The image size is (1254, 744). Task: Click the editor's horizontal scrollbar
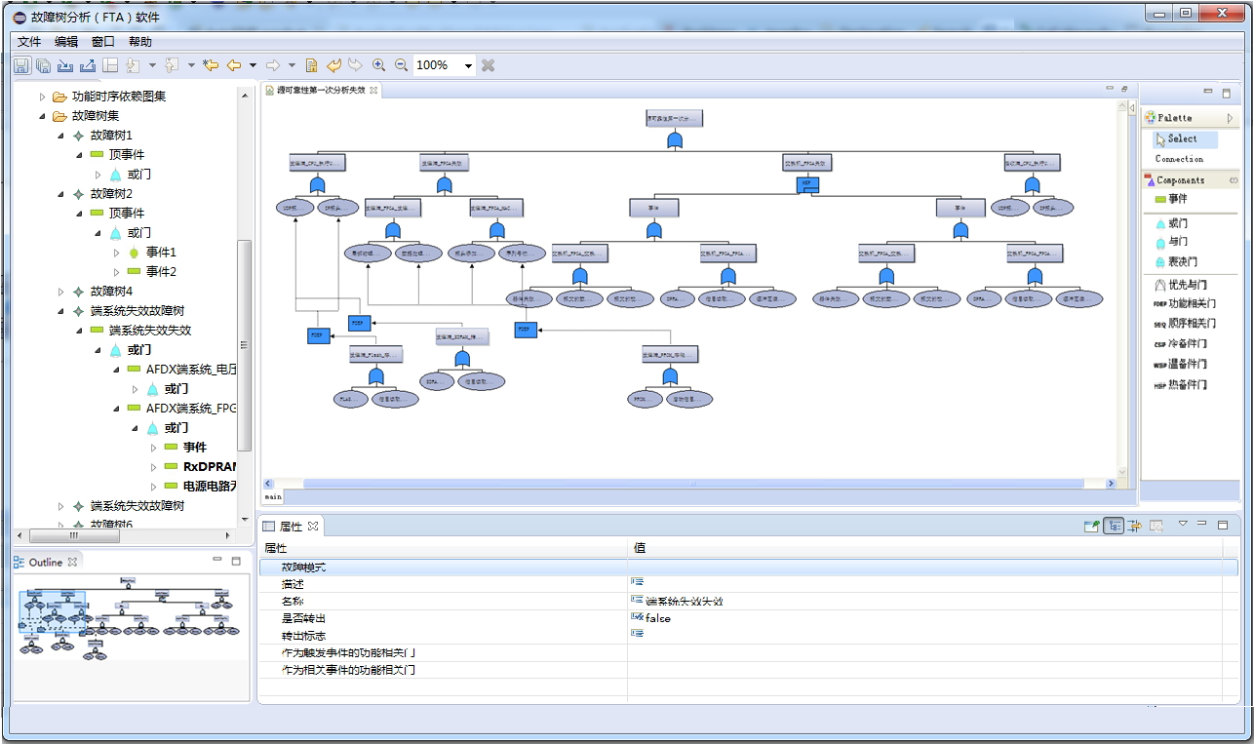tap(692, 484)
